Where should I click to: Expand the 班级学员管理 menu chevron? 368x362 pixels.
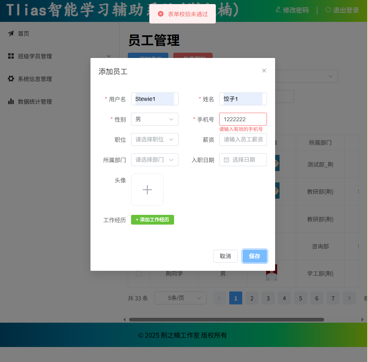(108, 56)
